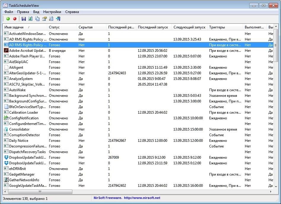The height and width of the screenshot is (204, 281).
Task: Open the Правка menu
Action: pos(23,12)
